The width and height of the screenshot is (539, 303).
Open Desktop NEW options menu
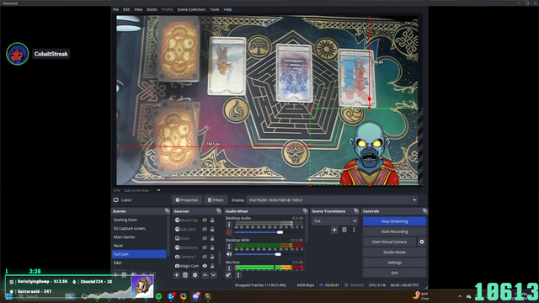229,247
